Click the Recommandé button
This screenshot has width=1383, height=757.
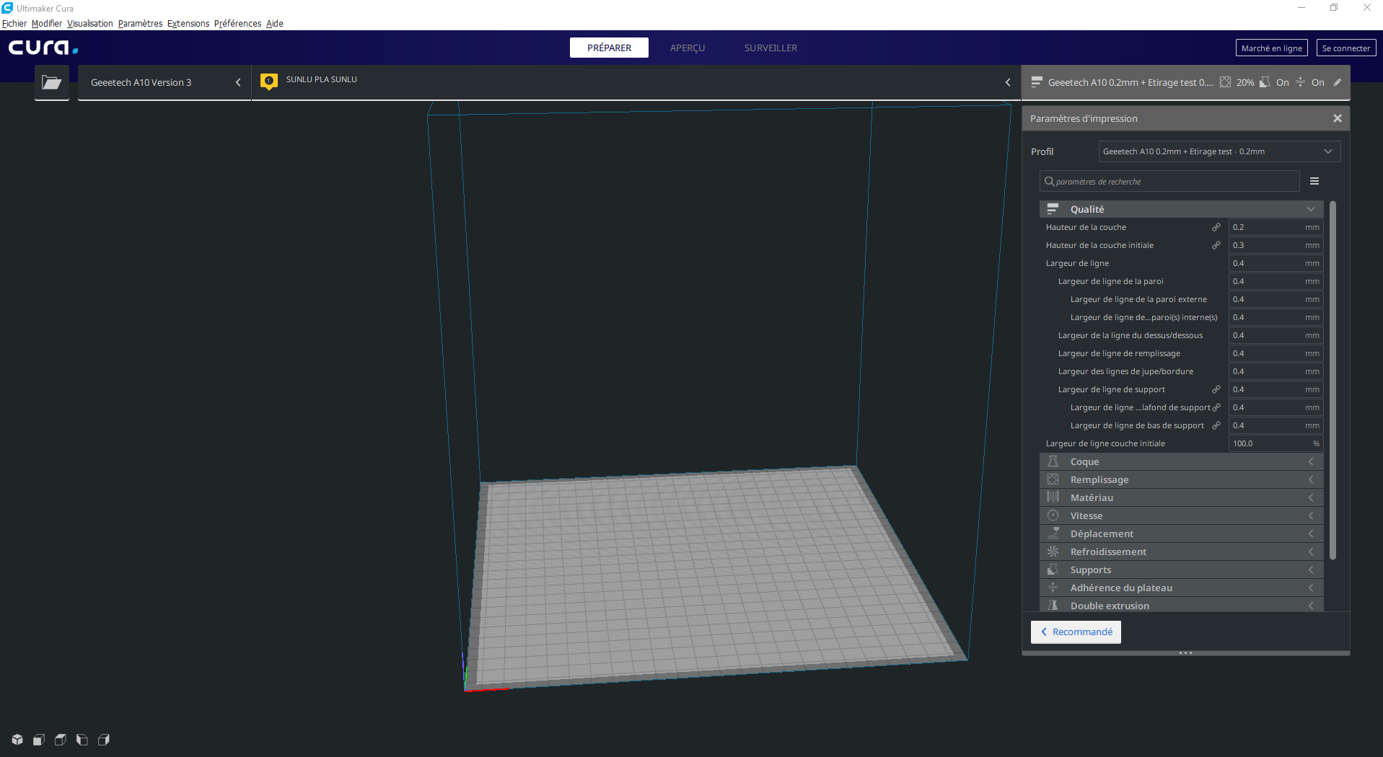click(1076, 632)
